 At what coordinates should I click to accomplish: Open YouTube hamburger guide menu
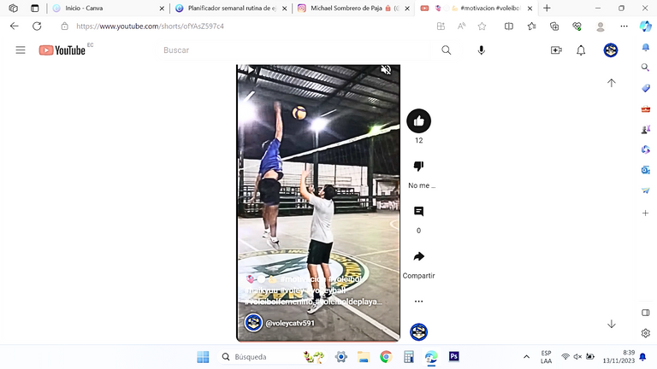[21, 50]
